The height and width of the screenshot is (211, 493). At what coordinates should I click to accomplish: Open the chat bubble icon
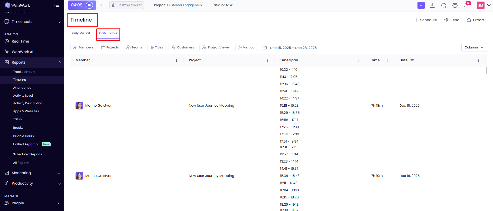click(444, 5)
